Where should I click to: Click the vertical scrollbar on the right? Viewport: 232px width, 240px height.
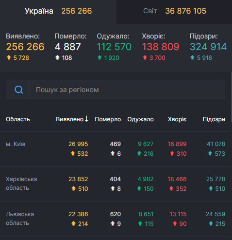click(232, 97)
